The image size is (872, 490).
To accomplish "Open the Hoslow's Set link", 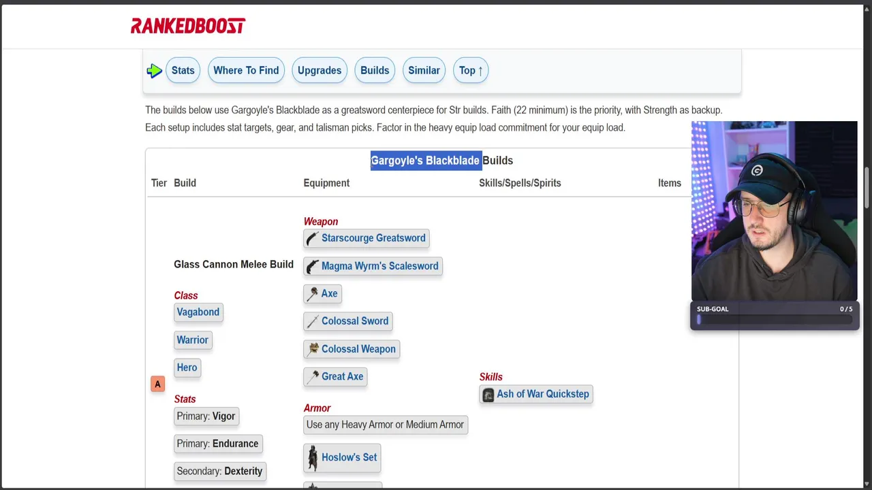I will [x=349, y=457].
